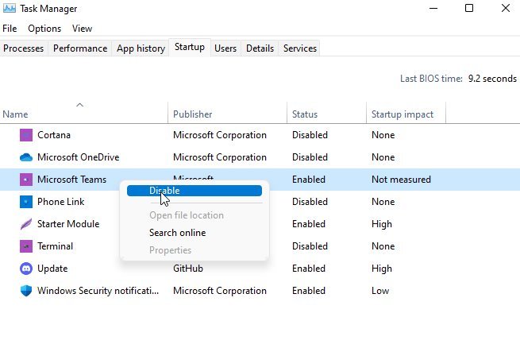Click greyed Properties context menu entry
The width and height of the screenshot is (520, 348).
(170, 250)
